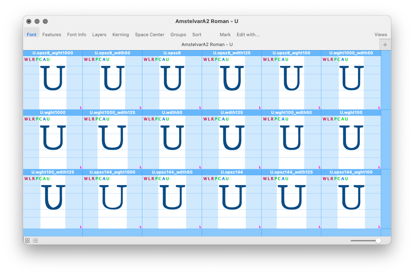Click layer marker in U.wdth50 cell
This screenshot has width=414, height=275.
(x=200, y=167)
